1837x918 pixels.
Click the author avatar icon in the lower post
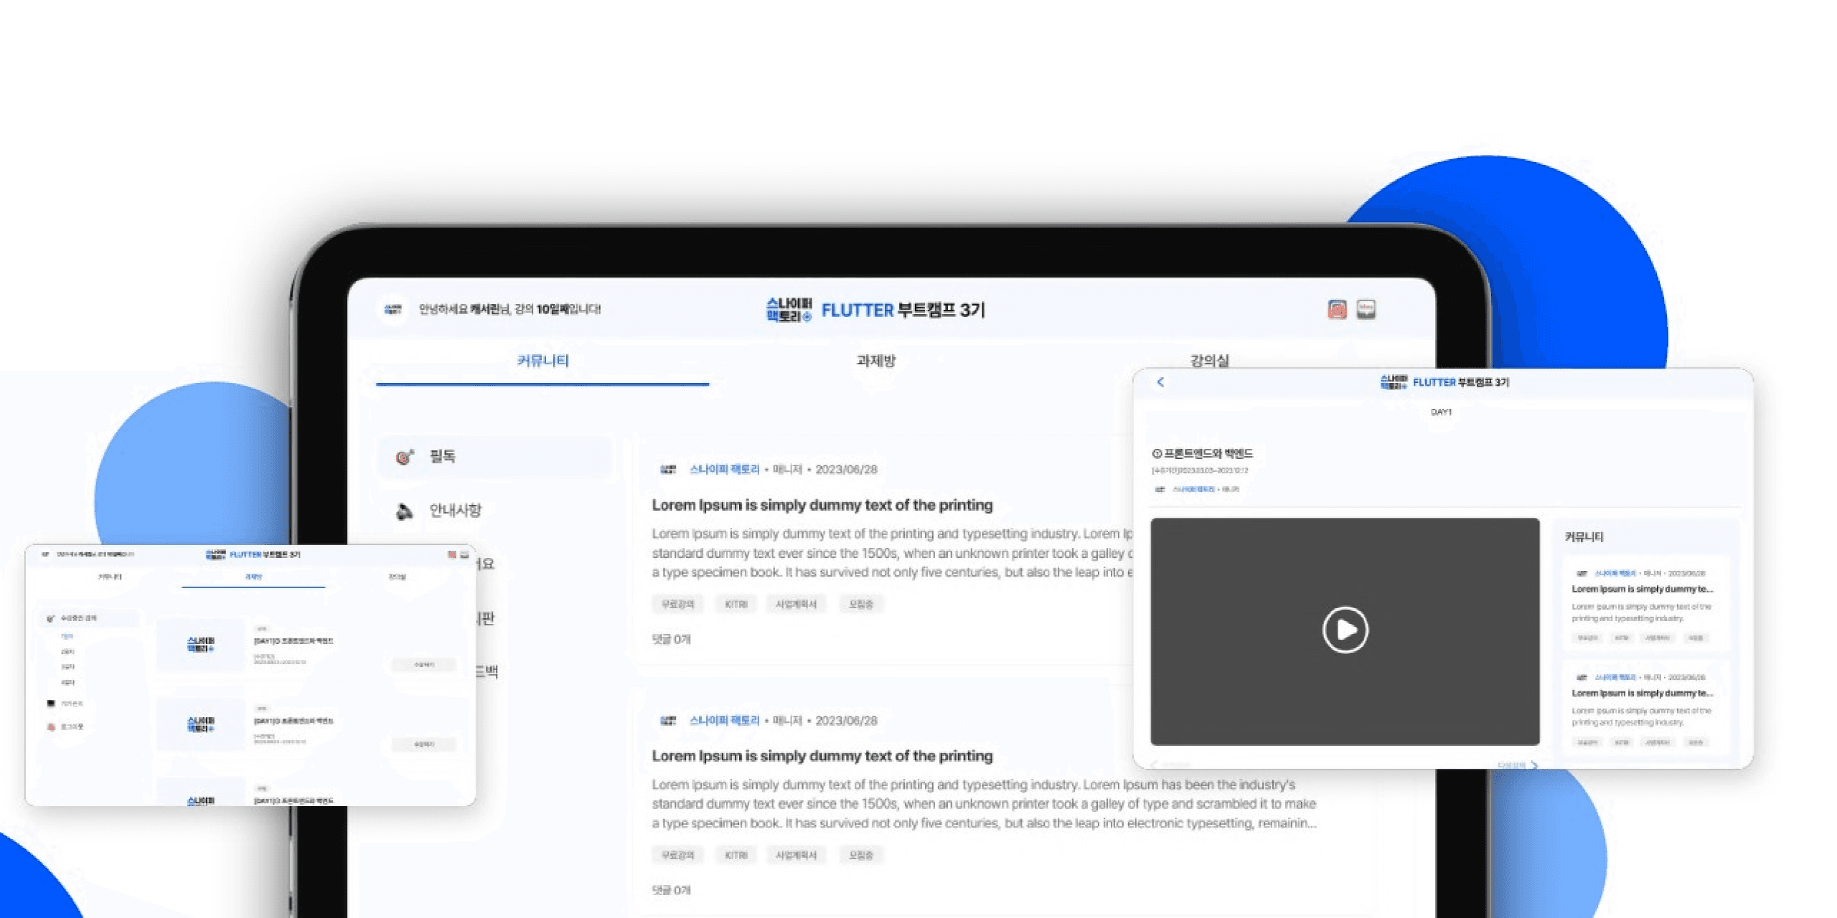tap(668, 720)
